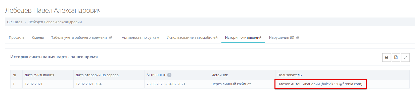The image size is (420, 101).
Task: Click the help icon beside Активность
Action: tap(169, 75)
